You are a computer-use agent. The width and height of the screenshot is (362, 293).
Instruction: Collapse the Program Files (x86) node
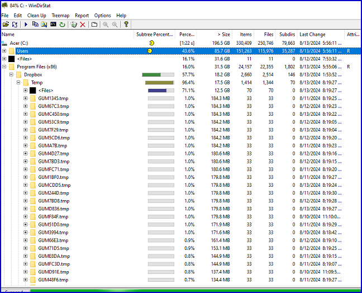(4, 67)
